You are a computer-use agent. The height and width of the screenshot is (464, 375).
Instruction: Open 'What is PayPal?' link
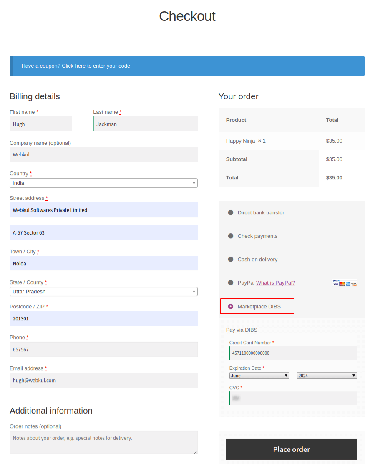(x=275, y=283)
